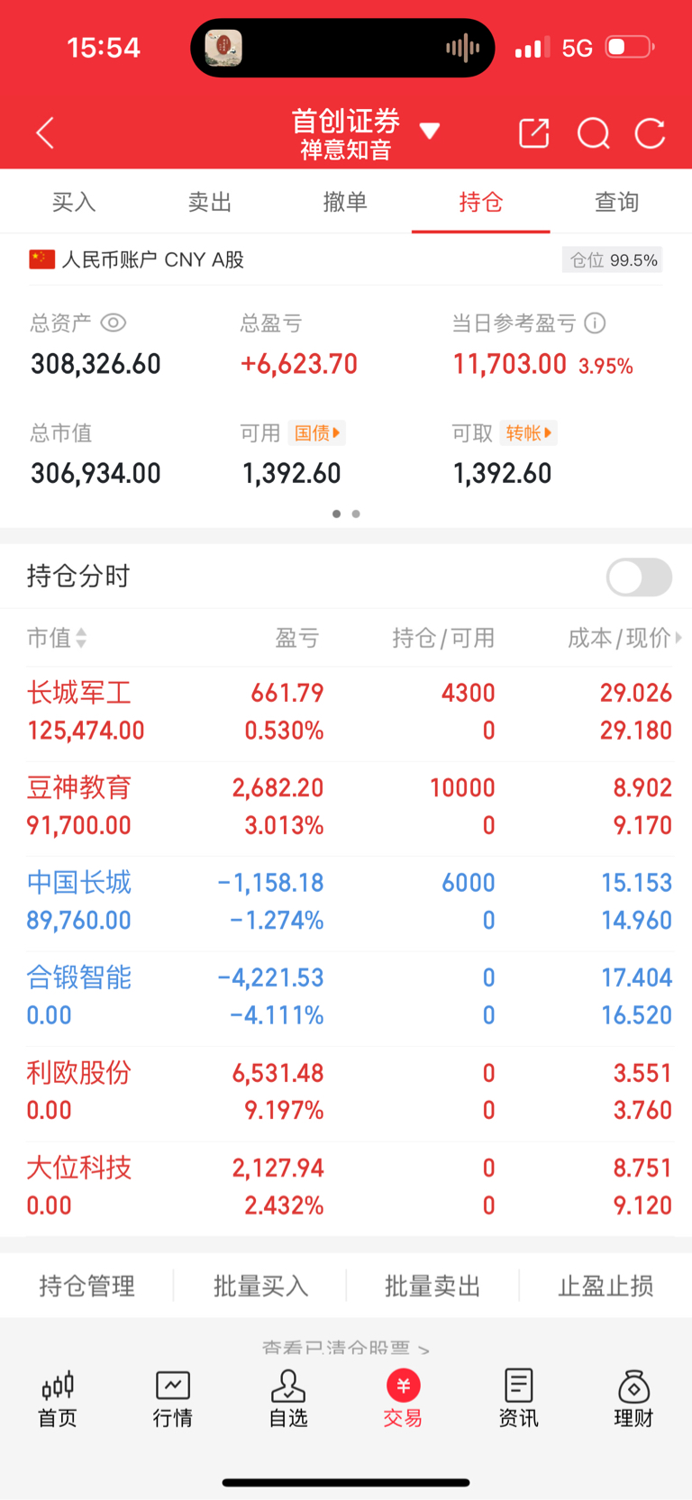Go to 首页 in bottom bar
692x1500 pixels.
point(58,1399)
